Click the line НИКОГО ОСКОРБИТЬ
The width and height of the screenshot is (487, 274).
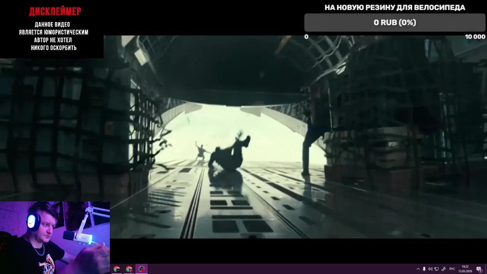[54, 48]
